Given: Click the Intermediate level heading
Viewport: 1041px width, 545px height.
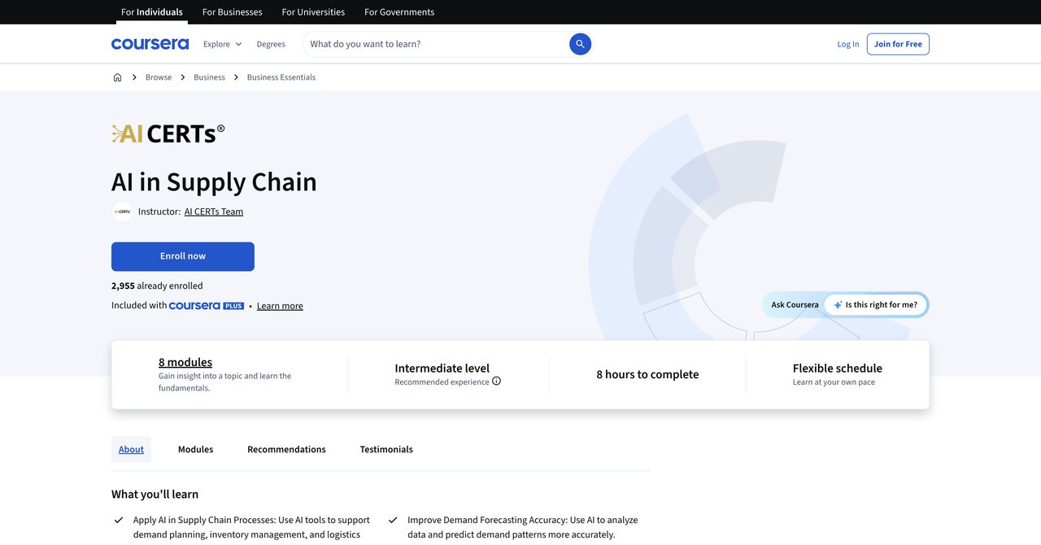Looking at the screenshot, I should (442, 368).
